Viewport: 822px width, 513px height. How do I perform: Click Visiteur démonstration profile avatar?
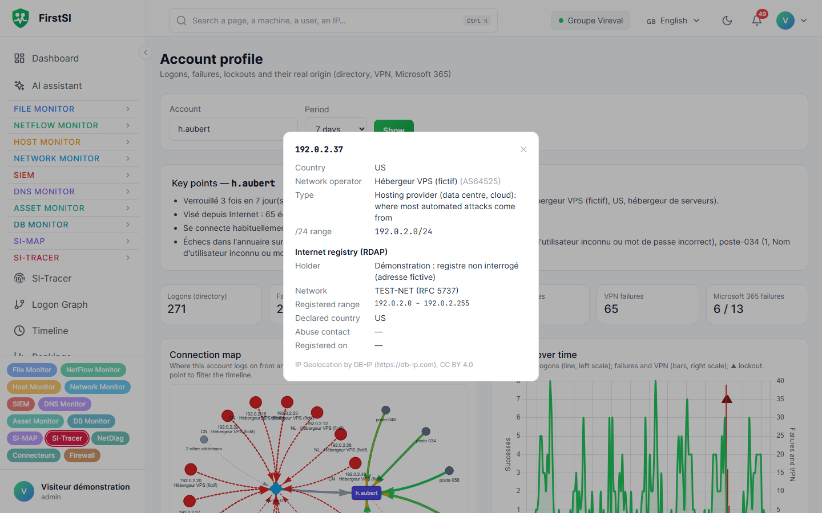click(24, 491)
